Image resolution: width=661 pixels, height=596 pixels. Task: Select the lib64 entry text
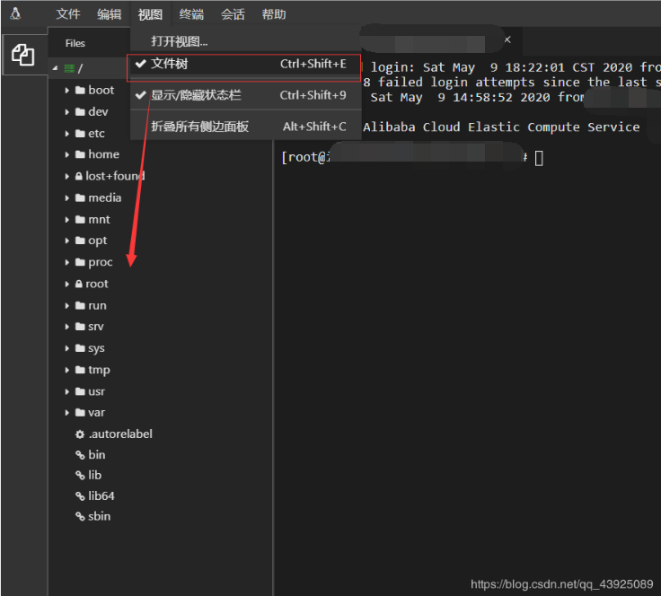[x=101, y=496]
